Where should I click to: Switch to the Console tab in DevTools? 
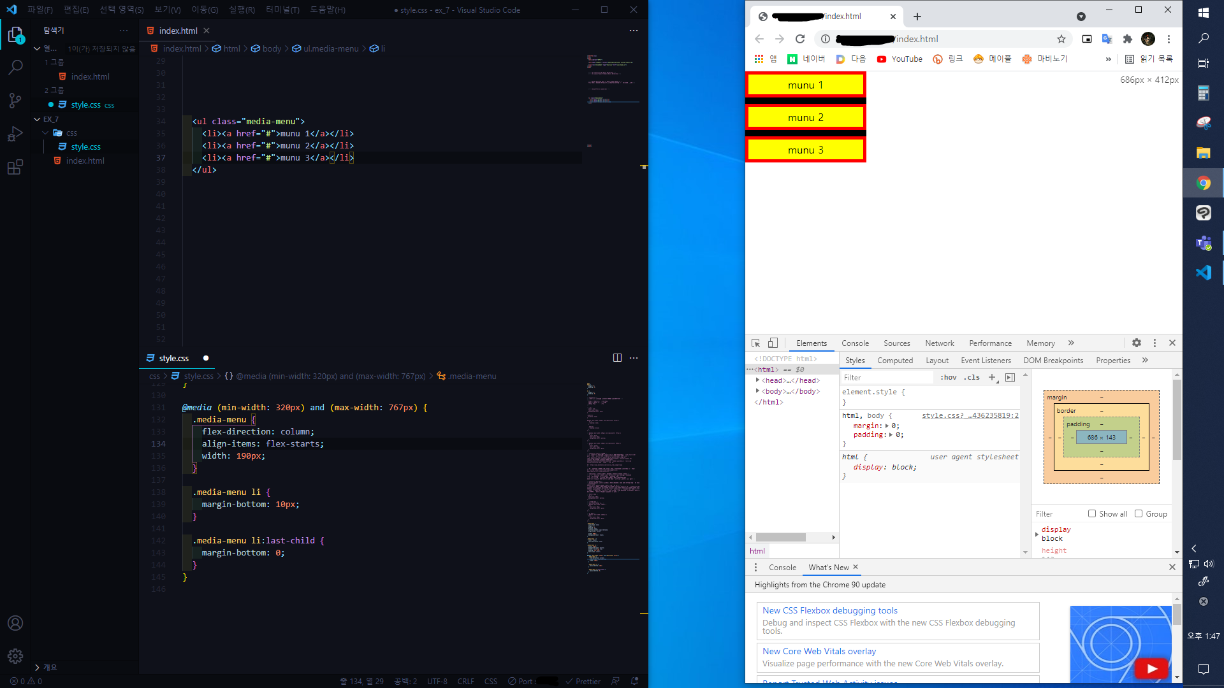[855, 343]
